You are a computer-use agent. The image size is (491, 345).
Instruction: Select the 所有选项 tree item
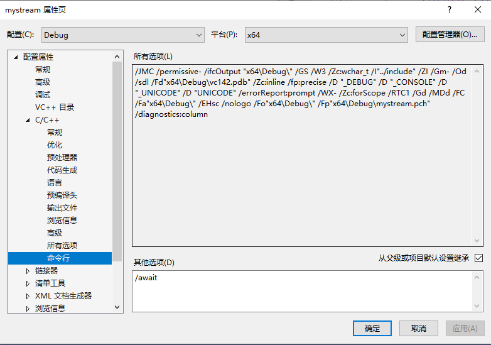62,245
